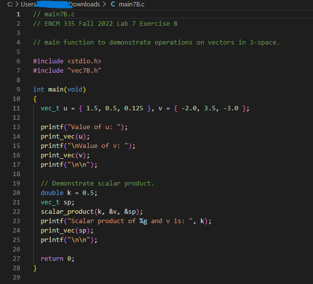Click 'vec_t sp' declaration on line 21
This screenshot has width=313, height=284.
point(57,202)
